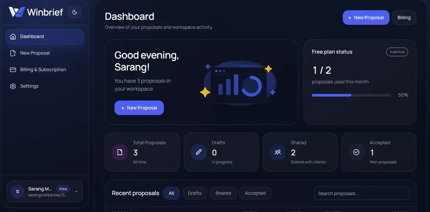
Task: Click the 'Won proposals' caption
Action: click(x=383, y=162)
